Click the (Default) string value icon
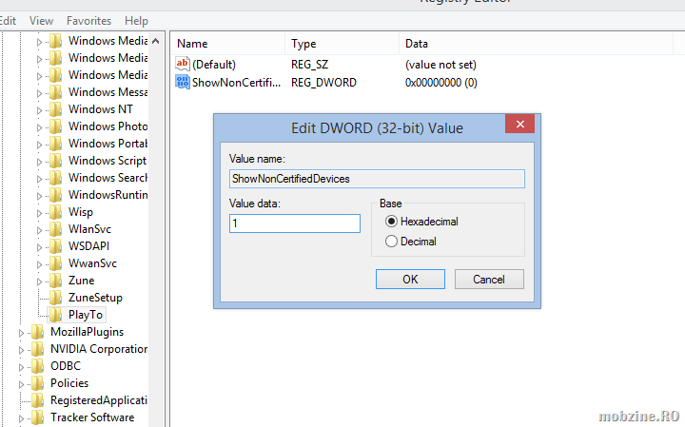Image resolution: width=685 pixels, height=427 pixels. pos(183,64)
